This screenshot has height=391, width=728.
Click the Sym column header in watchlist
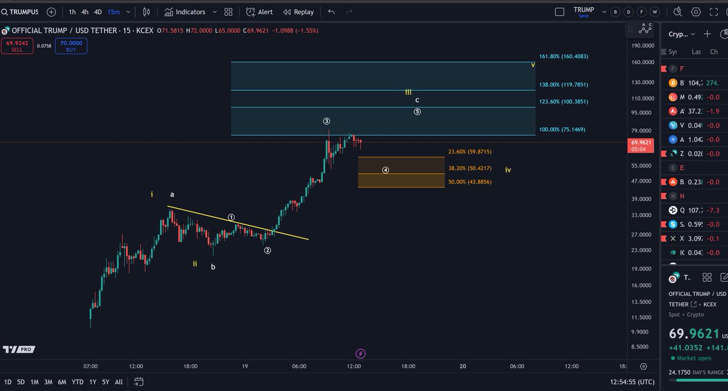tap(673, 52)
